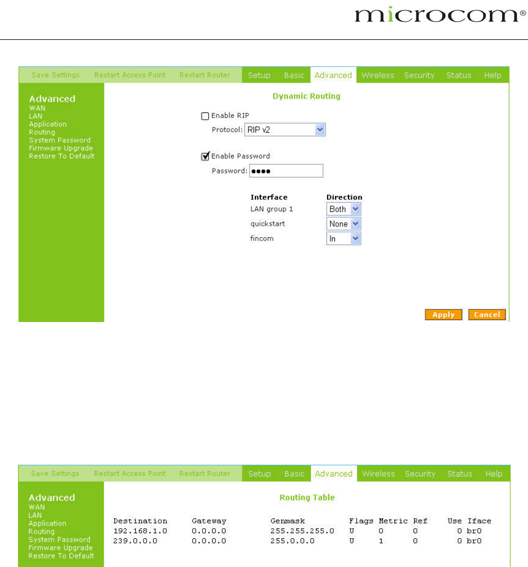Select Restore To Default in upper sidebar
Screen dimensions: 528x567
tap(62, 156)
